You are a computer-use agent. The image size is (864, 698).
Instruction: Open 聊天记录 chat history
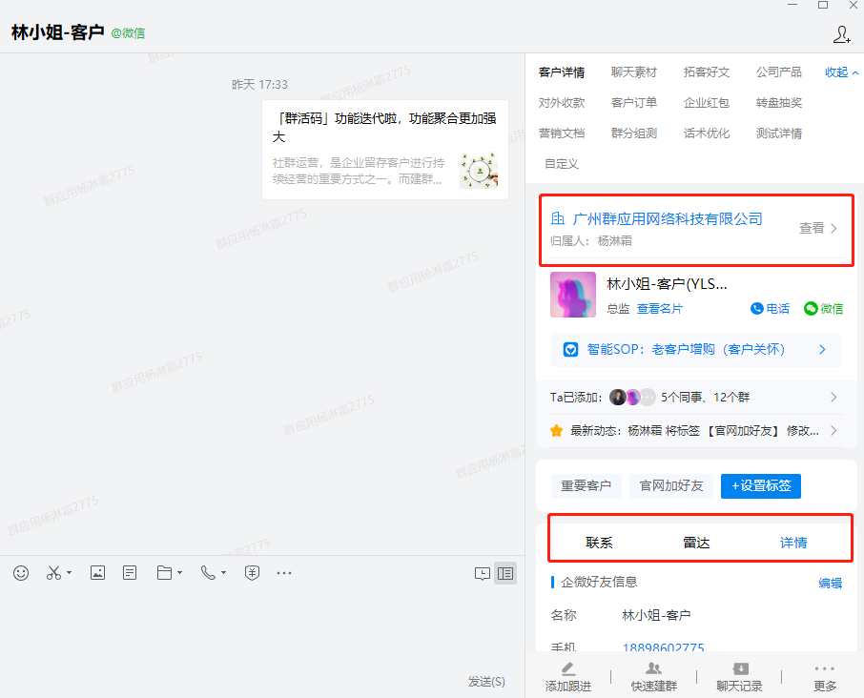coord(739,676)
